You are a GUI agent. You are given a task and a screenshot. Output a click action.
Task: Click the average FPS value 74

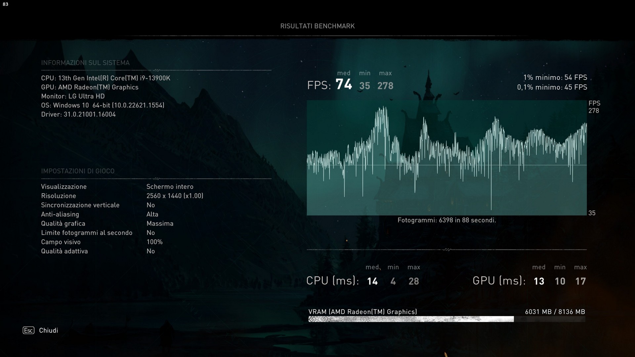tap(344, 84)
